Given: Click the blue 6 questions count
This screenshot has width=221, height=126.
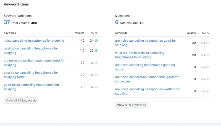Looking at the screenshot, I should [117, 22].
